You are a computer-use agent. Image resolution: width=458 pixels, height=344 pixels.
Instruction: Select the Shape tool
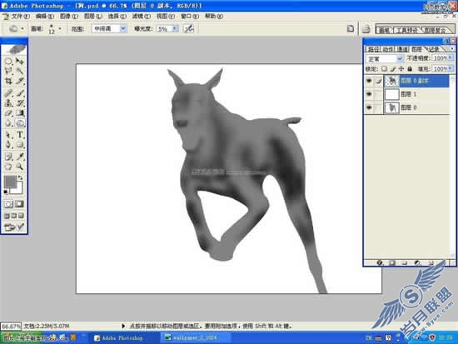pyautogui.click(x=20, y=144)
